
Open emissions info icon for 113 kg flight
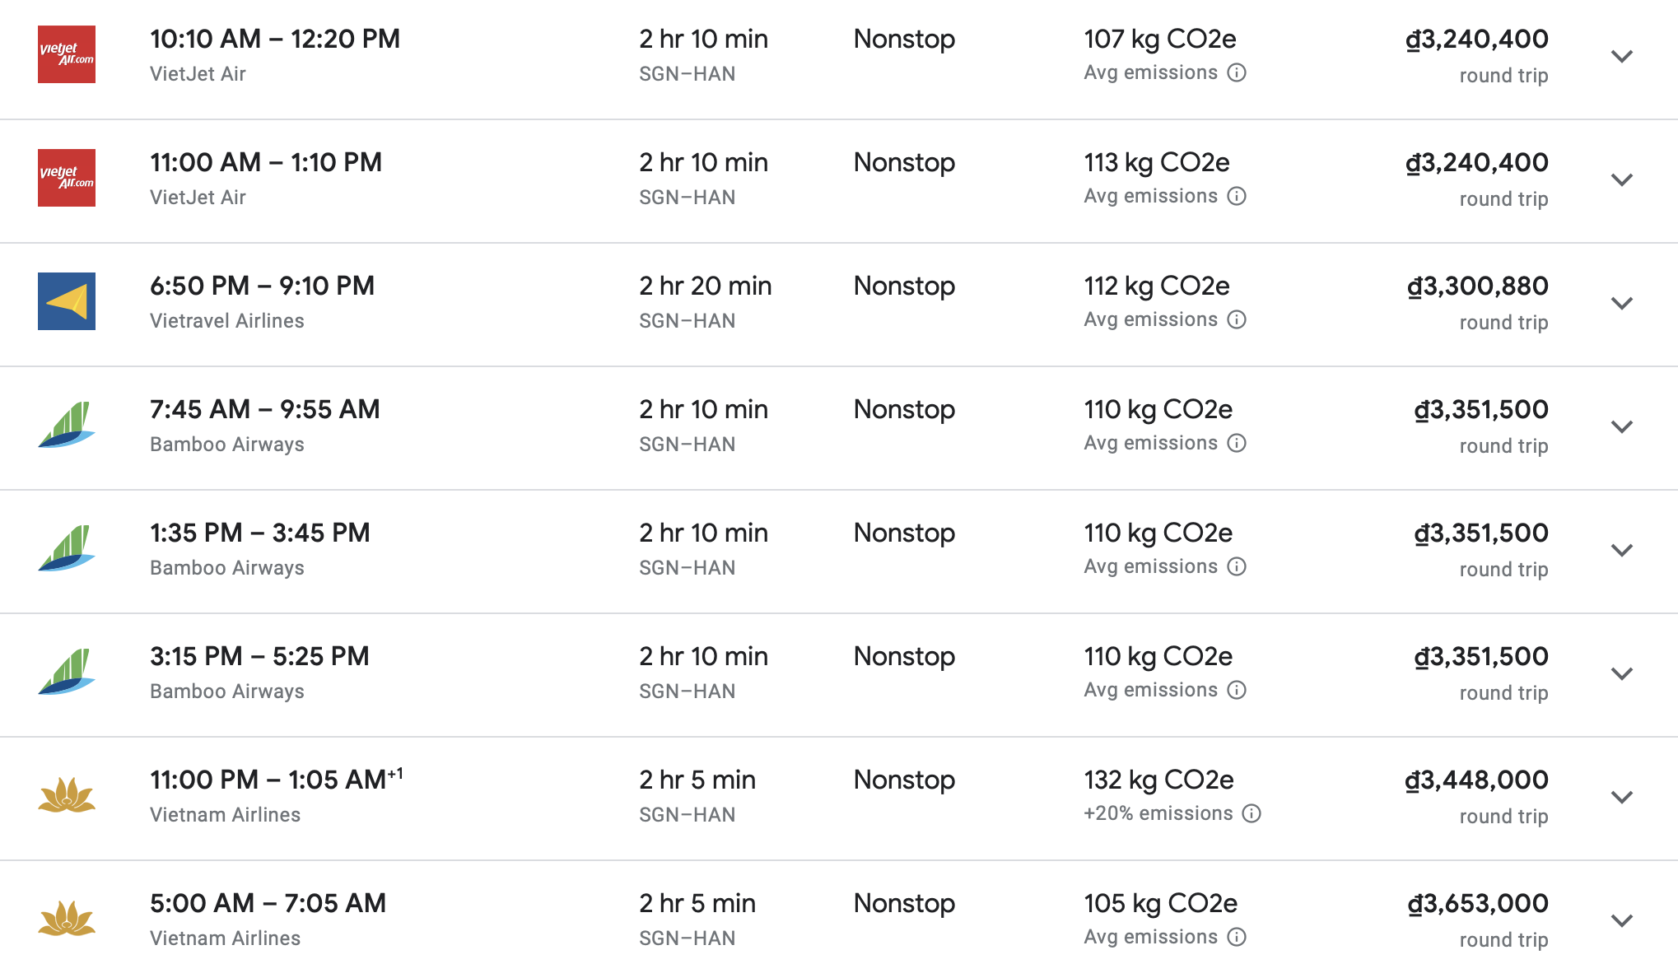1237,196
